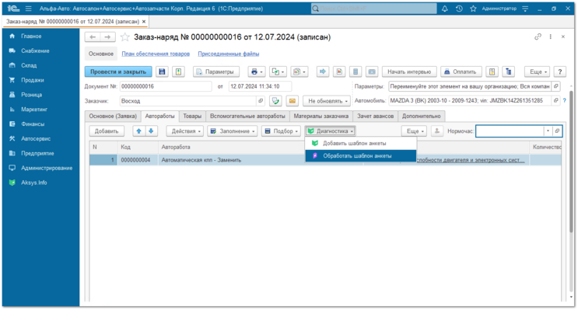Open the Зачет авансов tab
578x310 pixels.
[375, 117]
